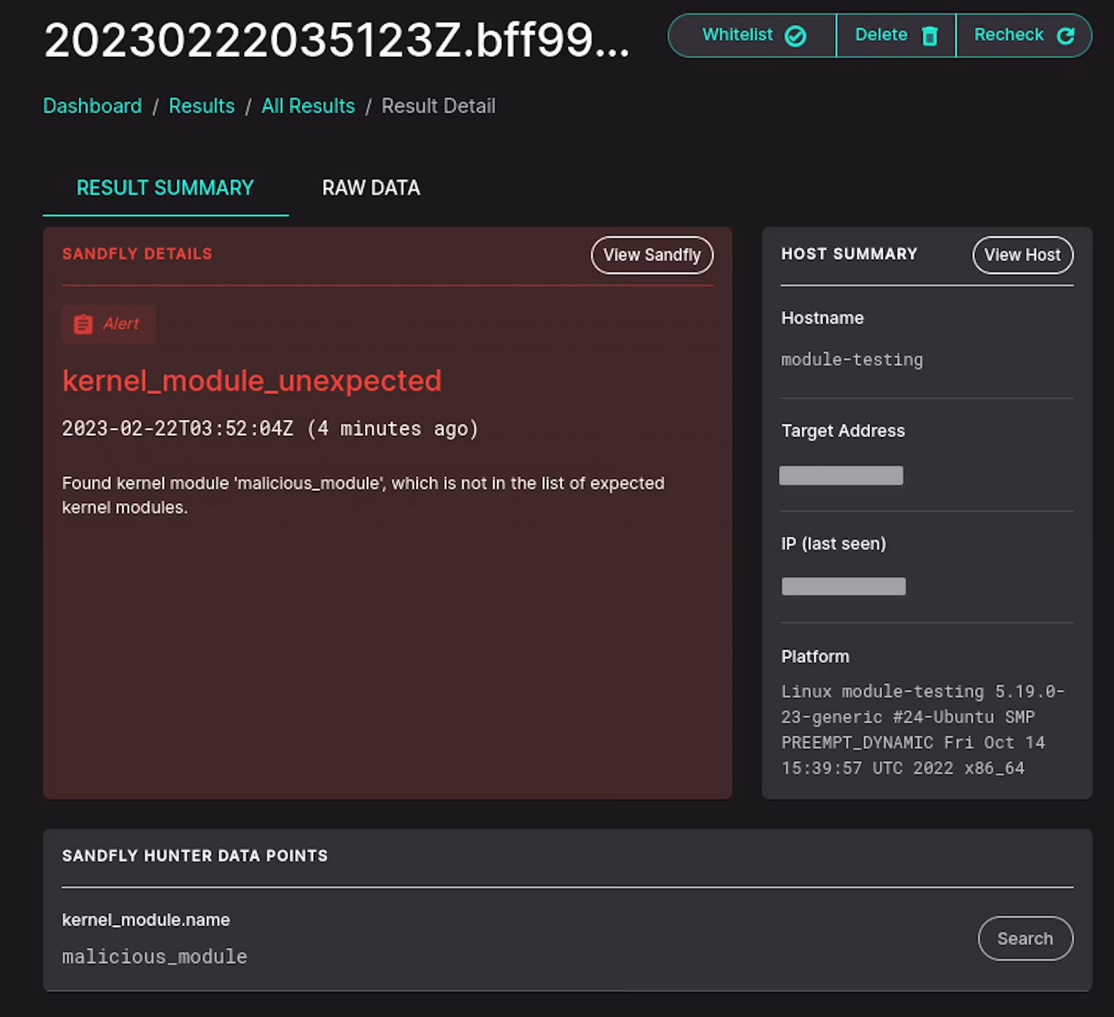The height and width of the screenshot is (1017, 1114).
Task: Click the malicious_module data point value
Action: point(154,956)
